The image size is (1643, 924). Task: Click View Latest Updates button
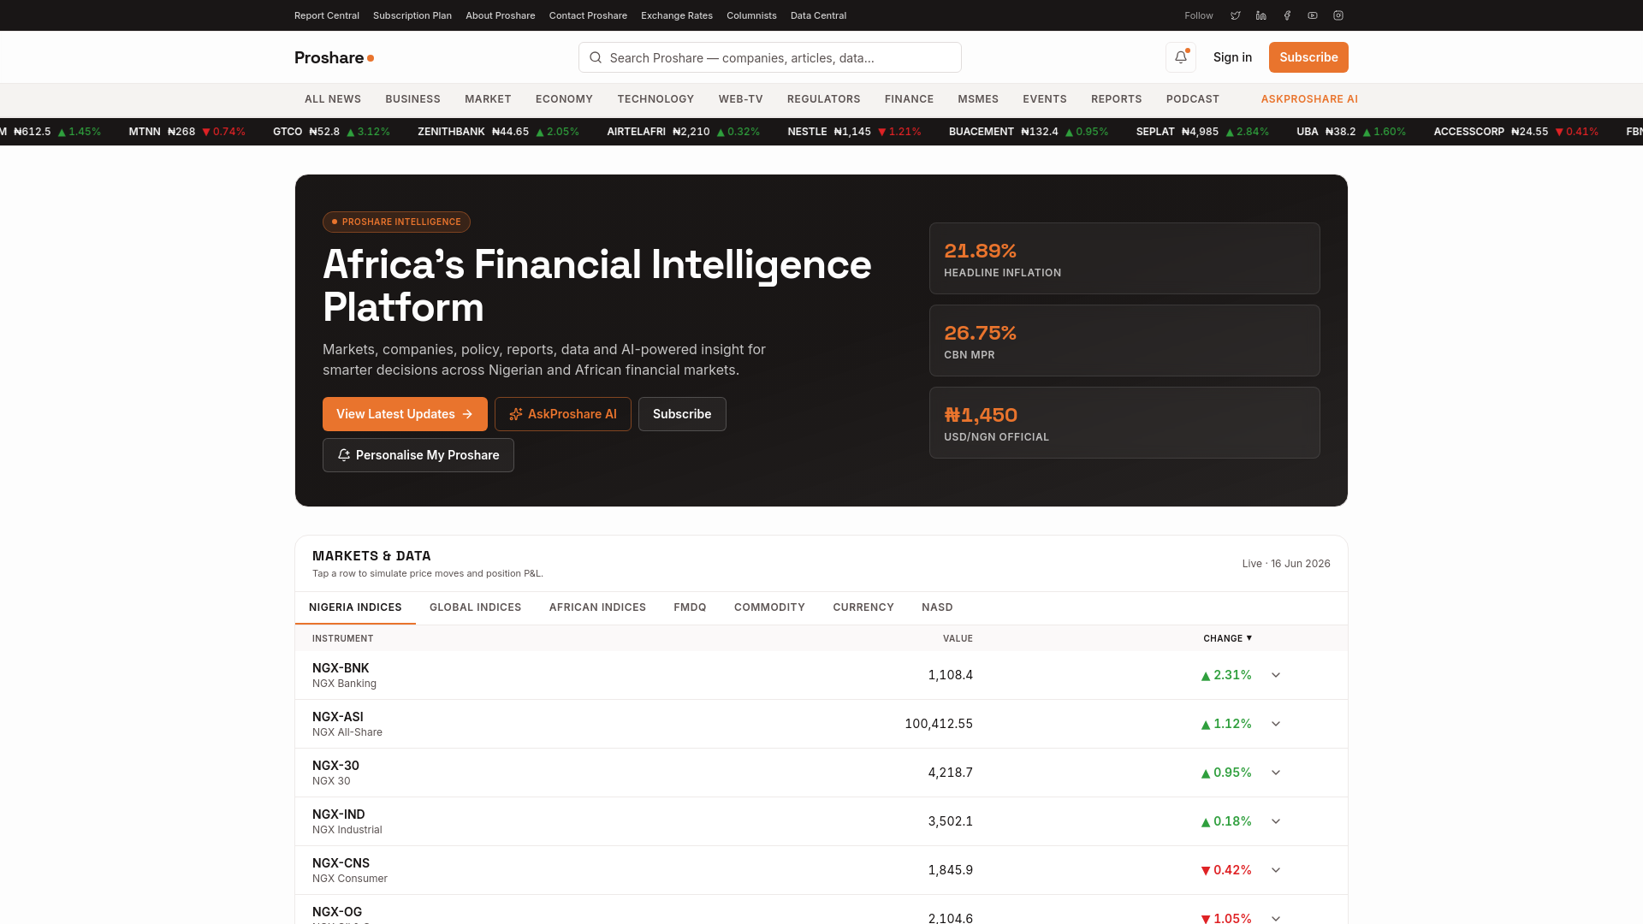(x=405, y=414)
